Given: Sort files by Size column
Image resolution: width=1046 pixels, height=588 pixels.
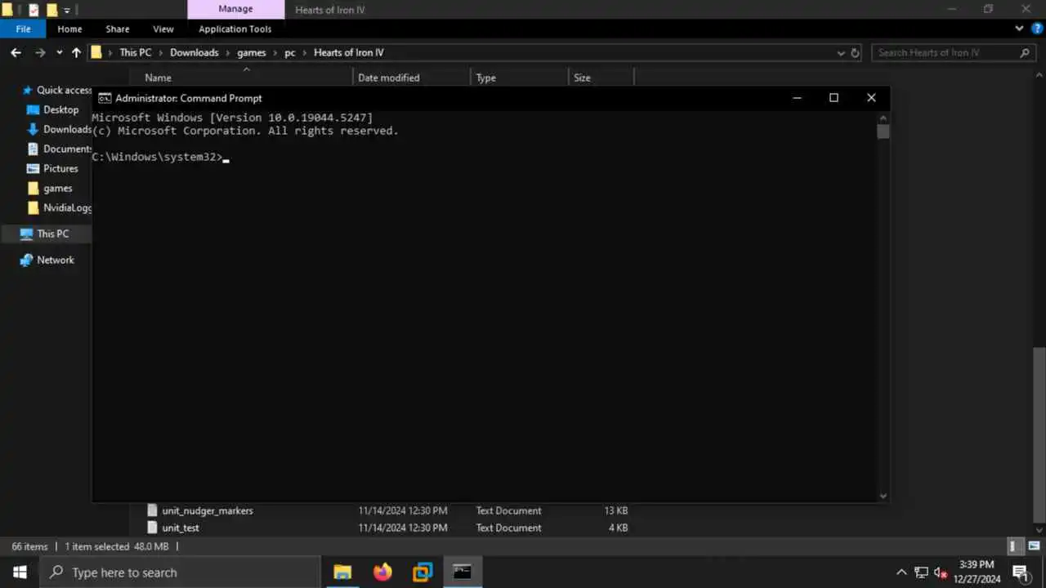Looking at the screenshot, I should coord(601,78).
